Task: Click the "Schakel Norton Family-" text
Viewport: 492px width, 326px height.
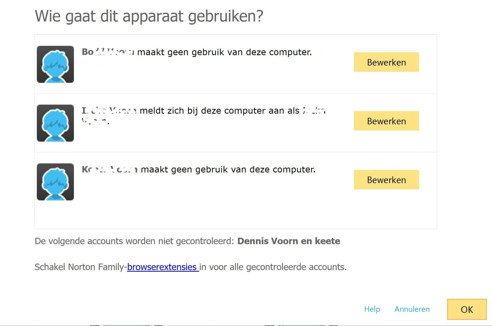Action: click(x=81, y=267)
